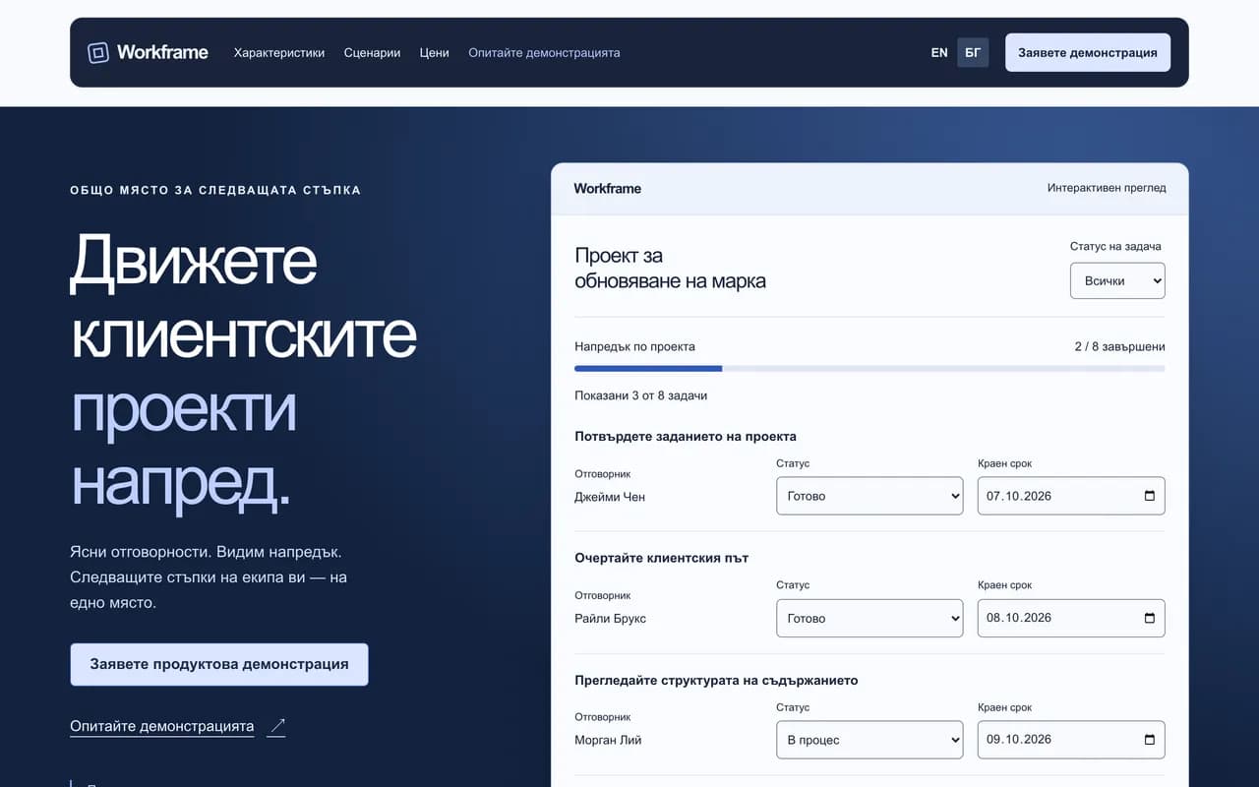
Task: Open status dropdown for Джейми Чен task
Action: coord(869,496)
